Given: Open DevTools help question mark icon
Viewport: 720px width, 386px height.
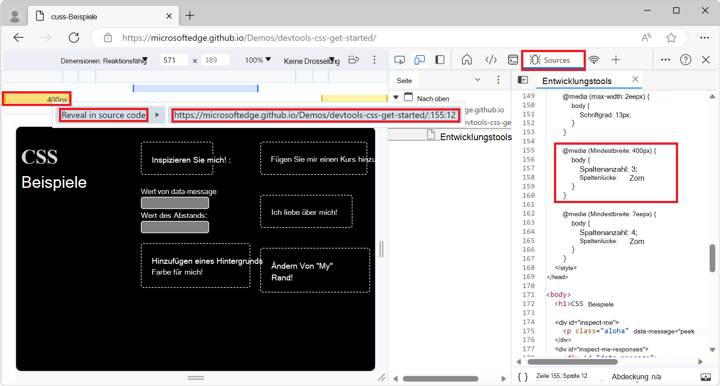Looking at the screenshot, I should [685, 60].
